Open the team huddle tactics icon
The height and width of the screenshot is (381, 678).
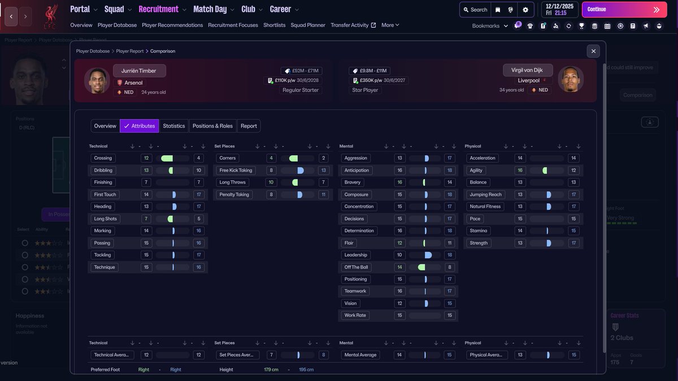point(658,25)
